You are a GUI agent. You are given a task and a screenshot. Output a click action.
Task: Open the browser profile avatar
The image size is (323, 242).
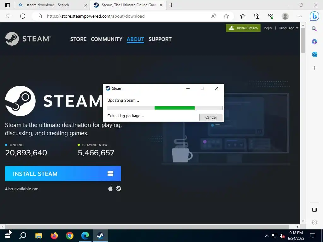click(285, 16)
